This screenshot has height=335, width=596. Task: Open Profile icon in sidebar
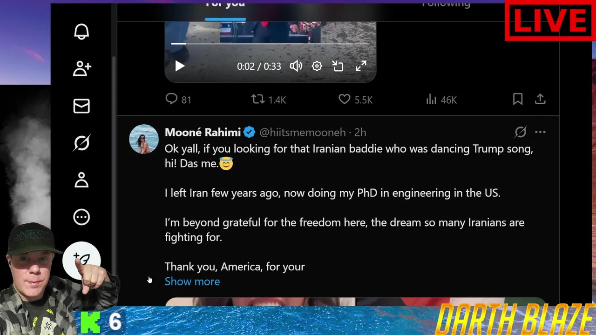click(x=81, y=180)
